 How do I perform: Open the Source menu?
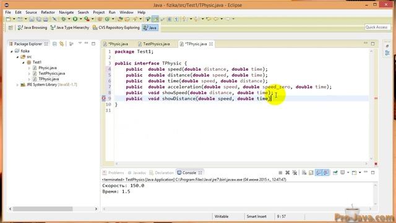pyautogui.click(x=31, y=12)
